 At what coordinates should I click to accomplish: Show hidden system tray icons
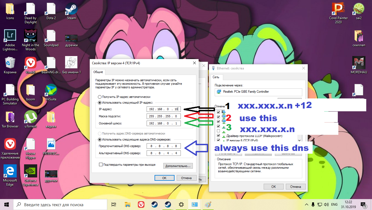pyautogui.click(x=307, y=205)
